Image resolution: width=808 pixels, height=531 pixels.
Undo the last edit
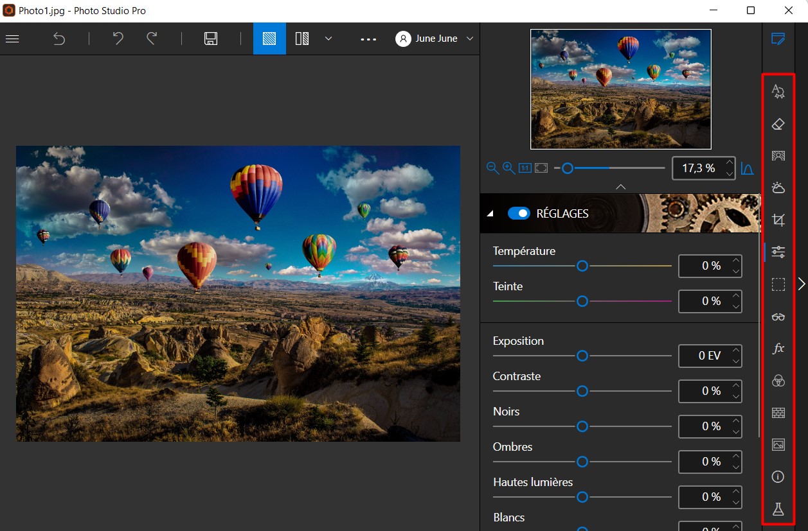coord(118,39)
